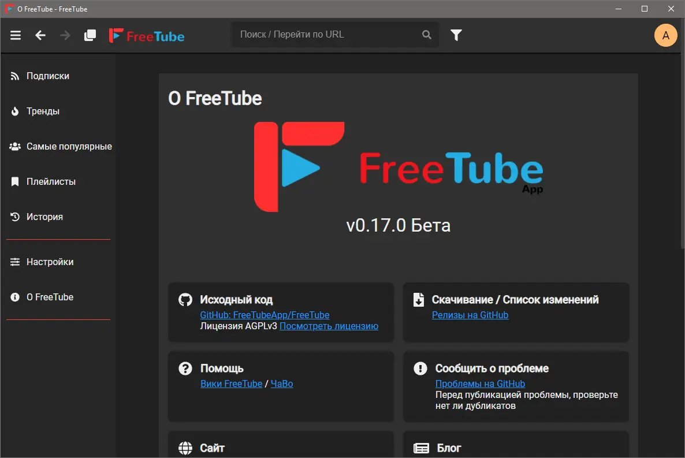This screenshot has width=685, height=458.
Task: Open the ЧаВо link
Action: coord(282,383)
